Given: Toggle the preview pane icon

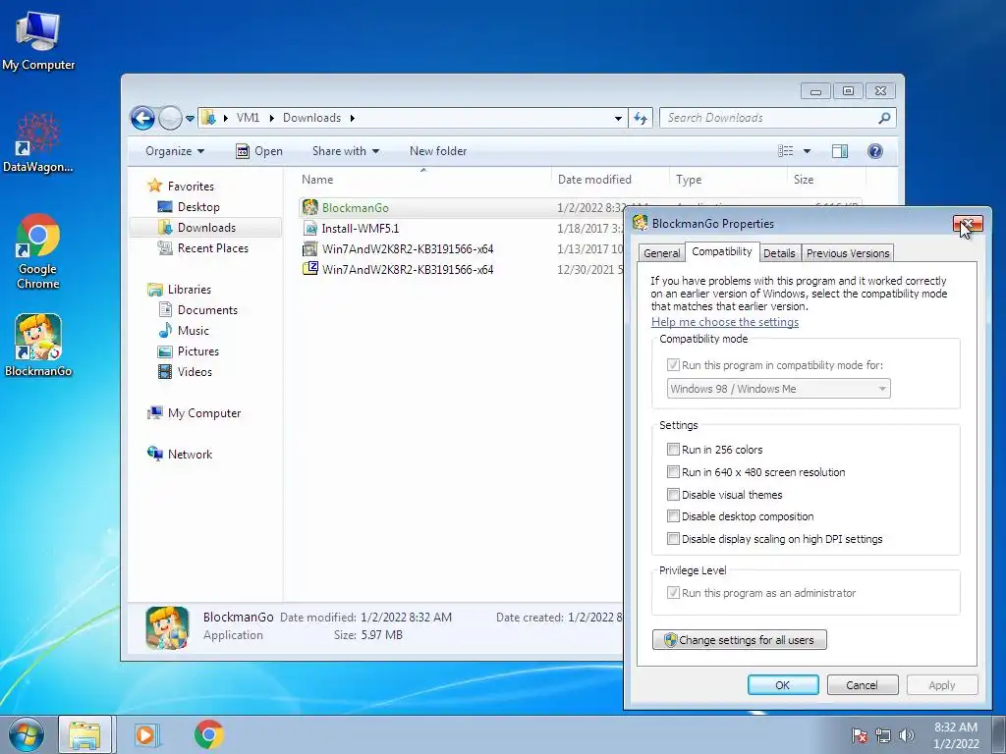Looking at the screenshot, I should (839, 151).
